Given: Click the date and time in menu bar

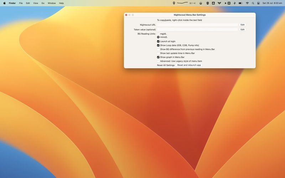Looking at the screenshot, I should point(272,3).
